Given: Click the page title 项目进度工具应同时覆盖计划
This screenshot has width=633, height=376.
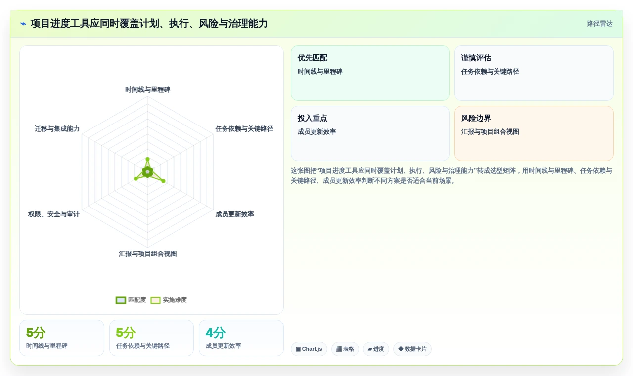Looking at the screenshot, I should tap(149, 24).
